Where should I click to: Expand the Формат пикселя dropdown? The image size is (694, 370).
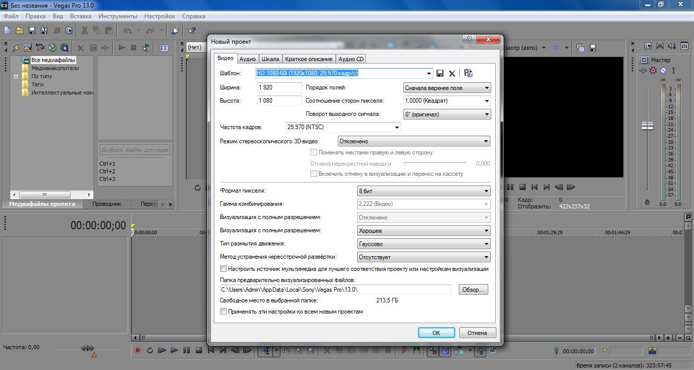[486, 191]
